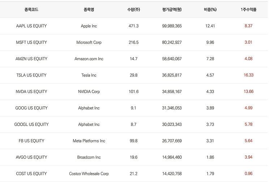This screenshot has height=182, width=271.
Task: Select Microsoft's quantity value 216.5
Action: 134,43
